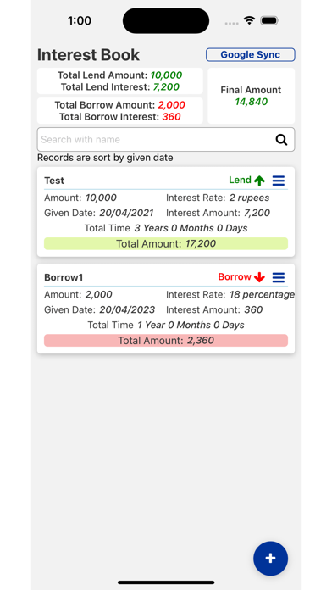Image resolution: width=332 pixels, height=590 pixels.
Task: Tap Total Time 1 Year 0 Months
Action: [166, 325]
